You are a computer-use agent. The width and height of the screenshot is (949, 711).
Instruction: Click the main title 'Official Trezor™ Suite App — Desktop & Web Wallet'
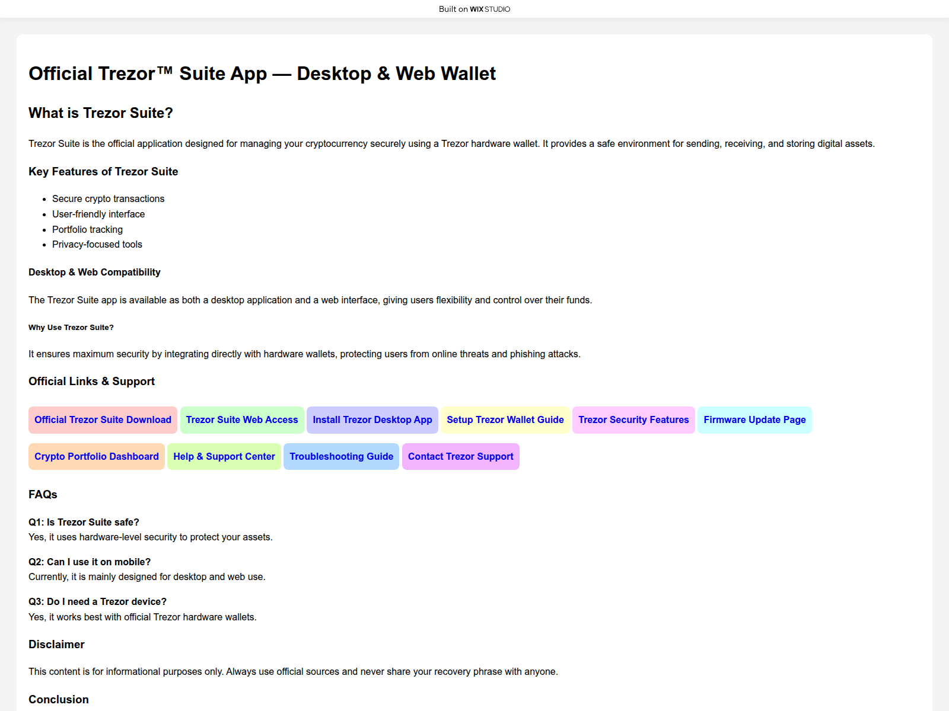tap(262, 73)
